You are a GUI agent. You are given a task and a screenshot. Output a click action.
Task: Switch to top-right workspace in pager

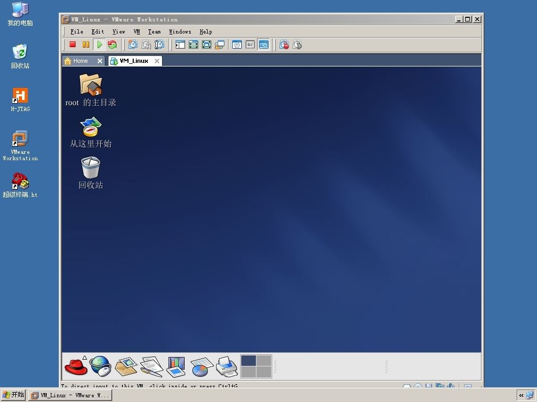click(264, 361)
